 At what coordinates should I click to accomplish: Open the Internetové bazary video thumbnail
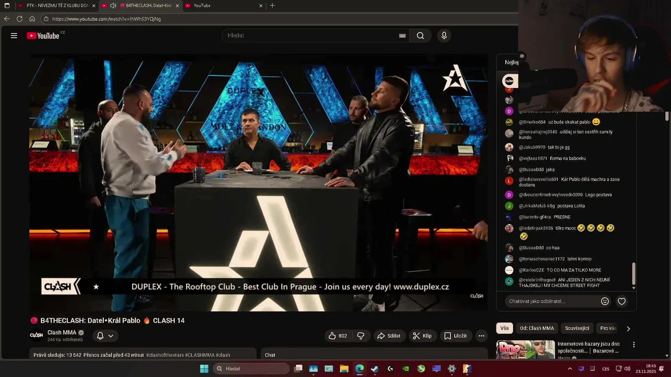click(x=525, y=350)
